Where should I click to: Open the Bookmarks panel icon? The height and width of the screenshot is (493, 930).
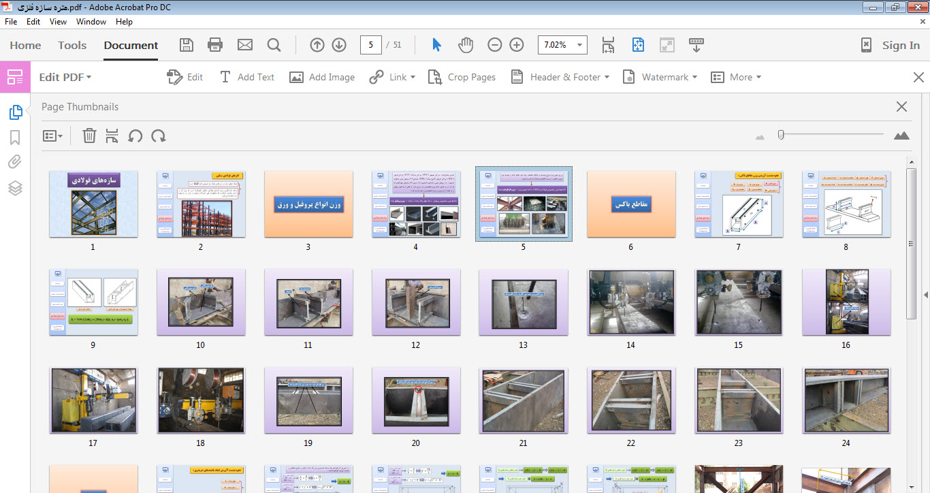click(15, 138)
